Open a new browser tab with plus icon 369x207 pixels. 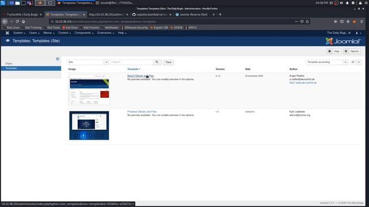pos(220,14)
